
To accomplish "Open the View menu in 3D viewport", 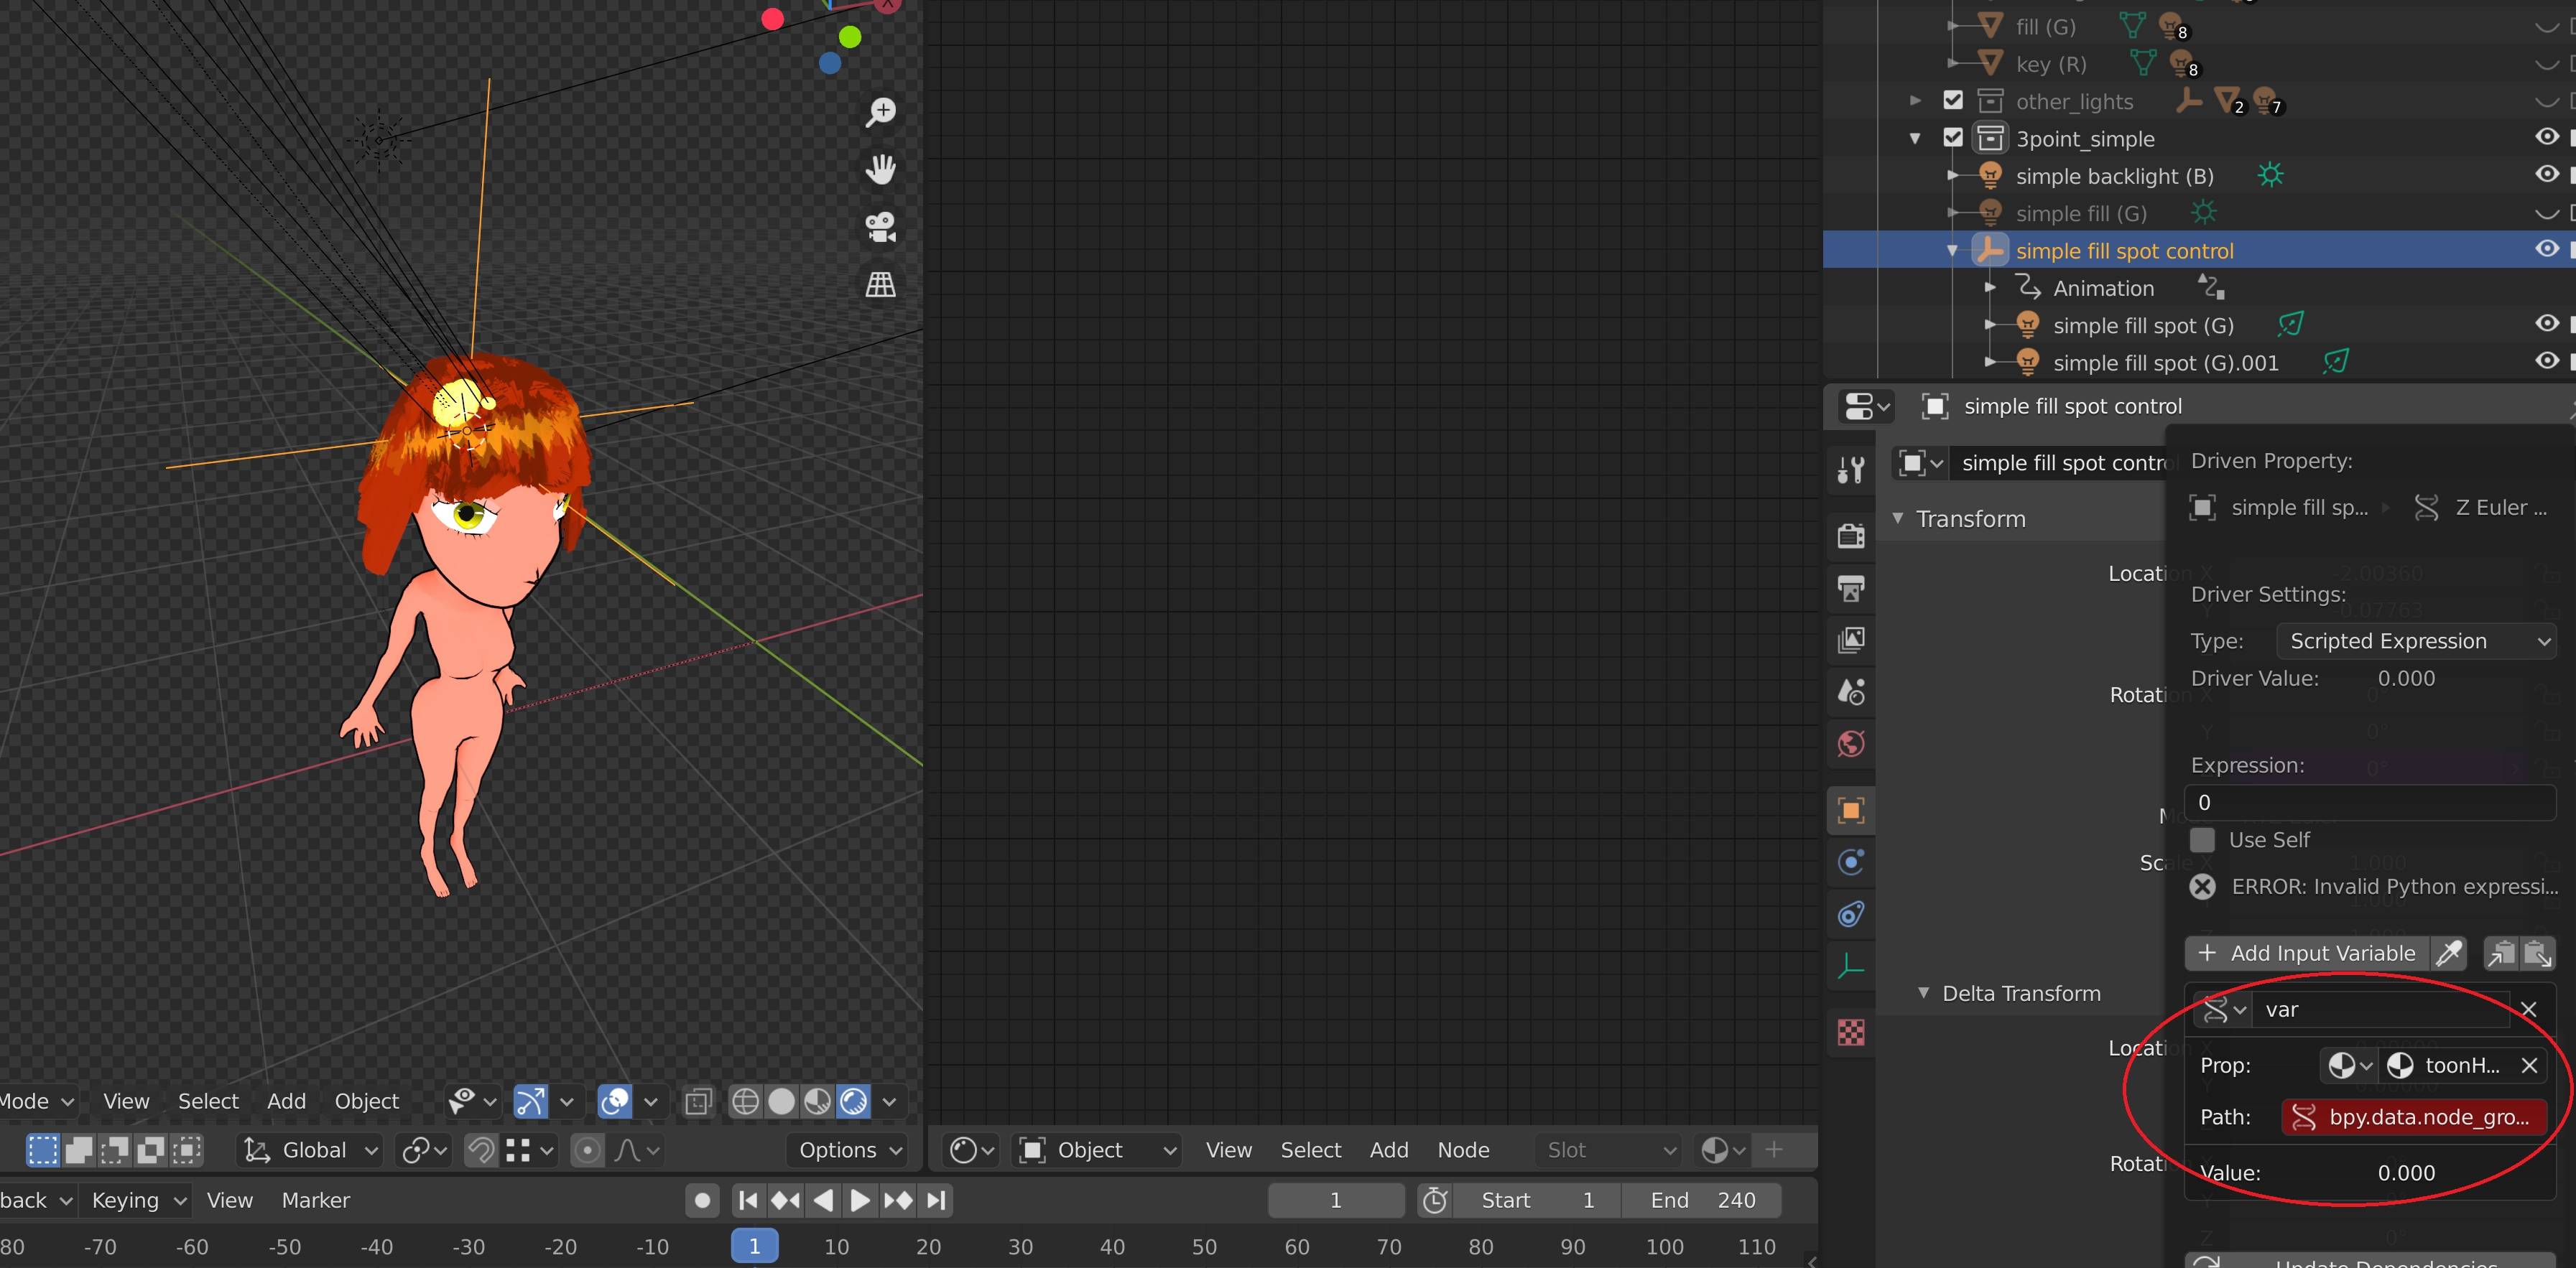I will (x=125, y=1099).
